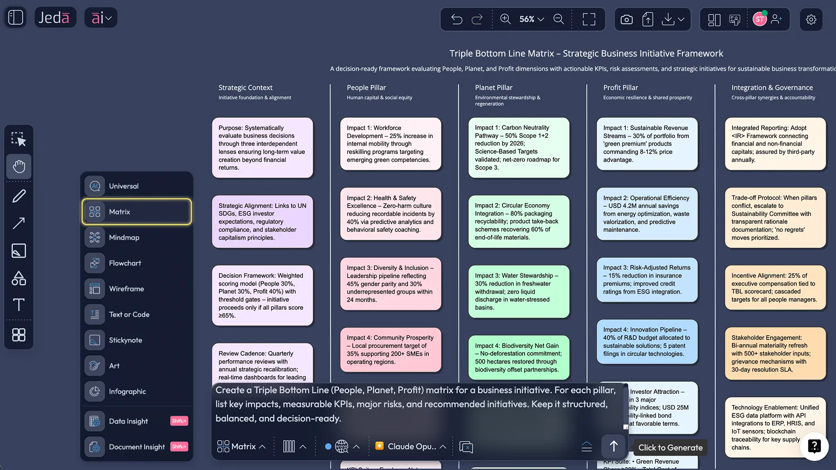The height and width of the screenshot is (470, 836).
Task: Expand the Claude Opus model selector
Action: 409,446
